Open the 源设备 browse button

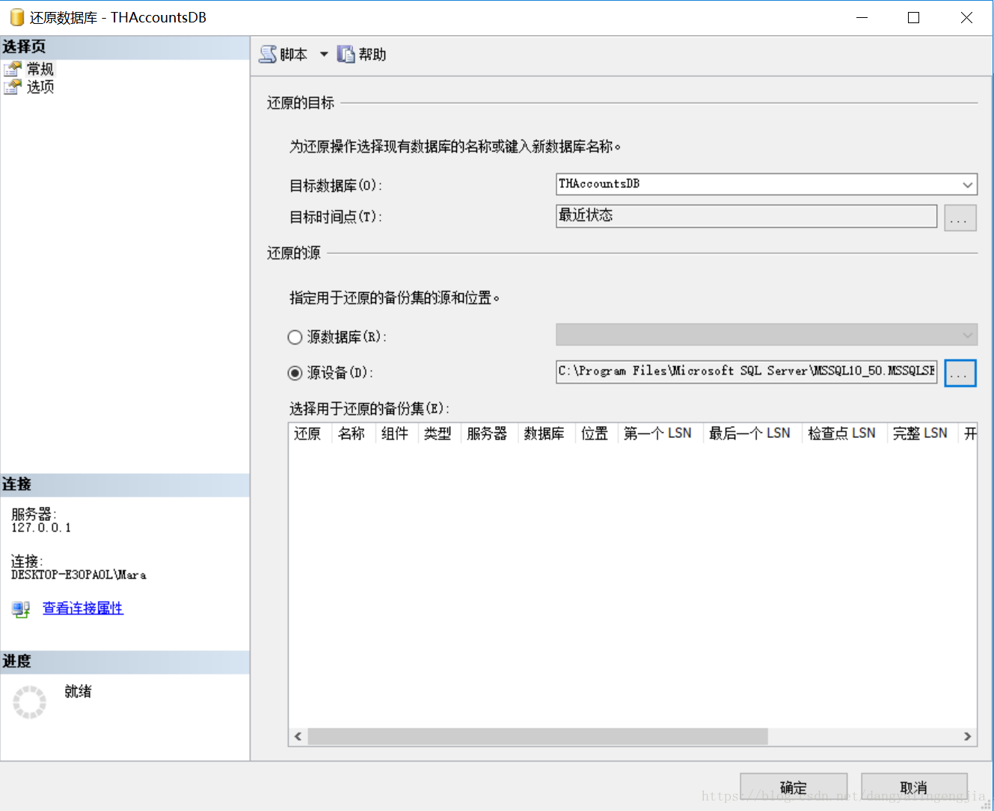coord(960,373)
